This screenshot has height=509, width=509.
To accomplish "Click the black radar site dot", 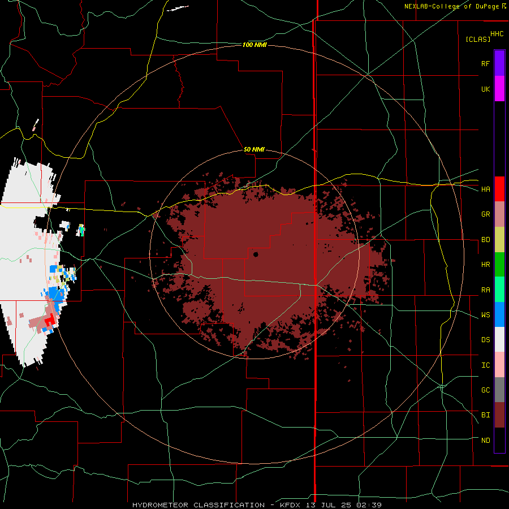I will 256,255.
